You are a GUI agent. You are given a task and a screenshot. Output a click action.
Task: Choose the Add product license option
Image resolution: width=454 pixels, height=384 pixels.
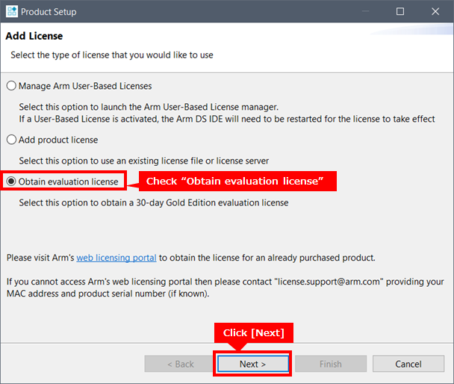[11, 140]
